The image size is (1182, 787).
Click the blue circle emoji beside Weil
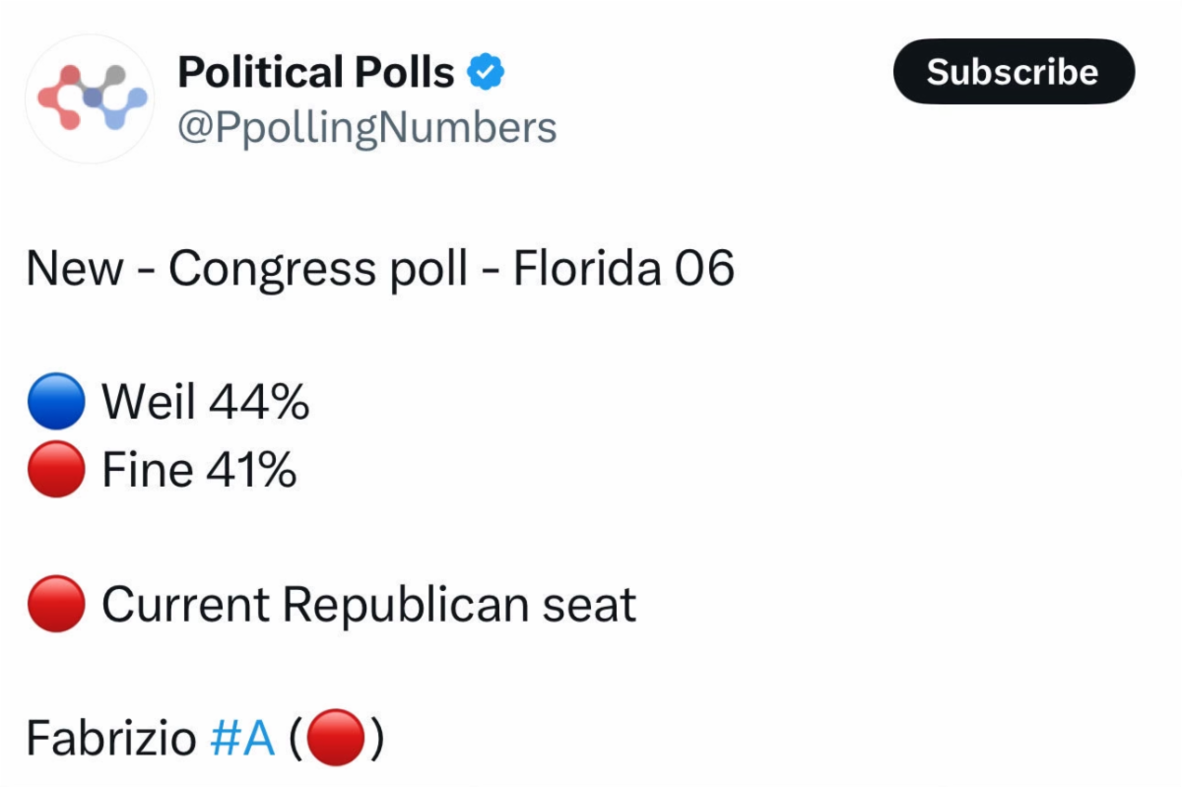56,403
